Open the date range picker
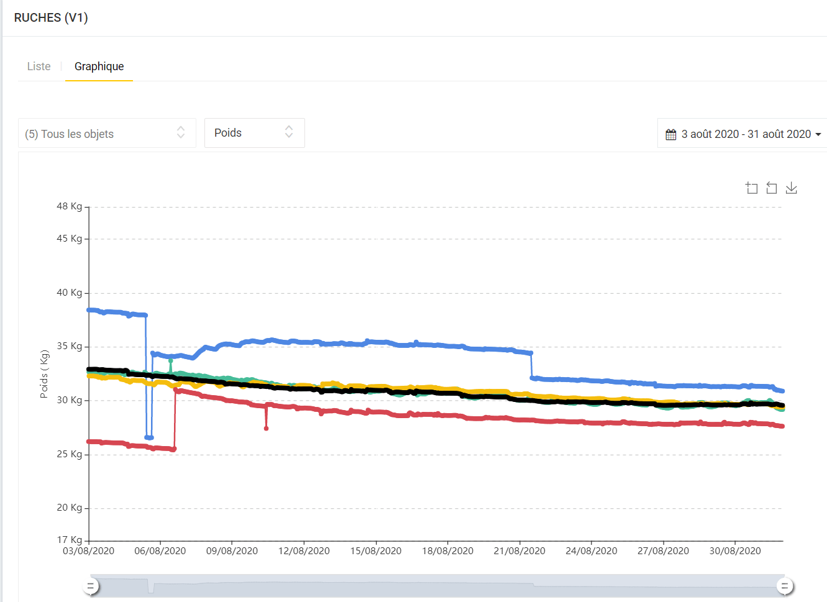 tap(743, 134)
